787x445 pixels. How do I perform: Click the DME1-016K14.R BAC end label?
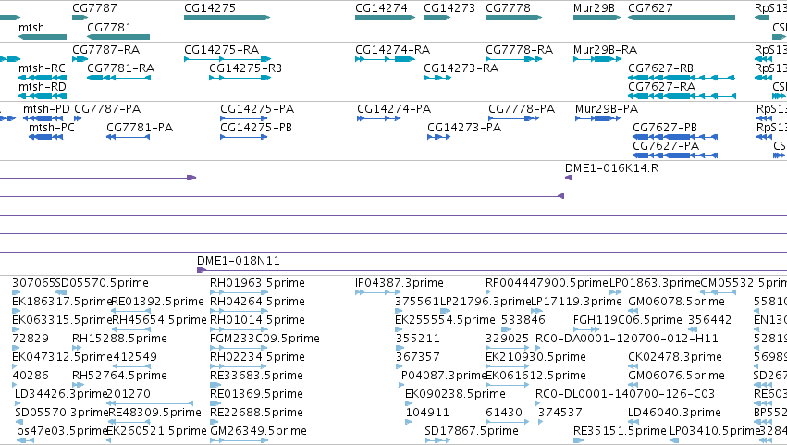tap(612, 168)
